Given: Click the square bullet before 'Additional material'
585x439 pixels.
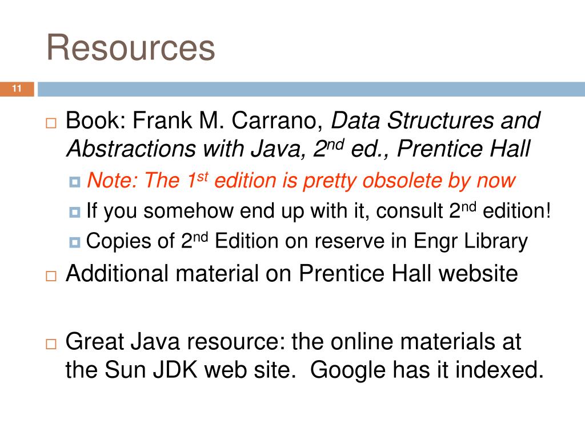Looking at the screenshot, I should click(x=51, y=276).
